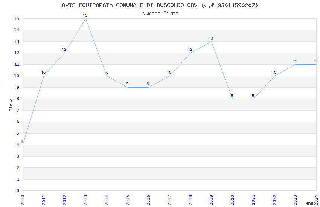
Task: Select the 2022 x-axis year label
Action: click(x=274, y=200)
